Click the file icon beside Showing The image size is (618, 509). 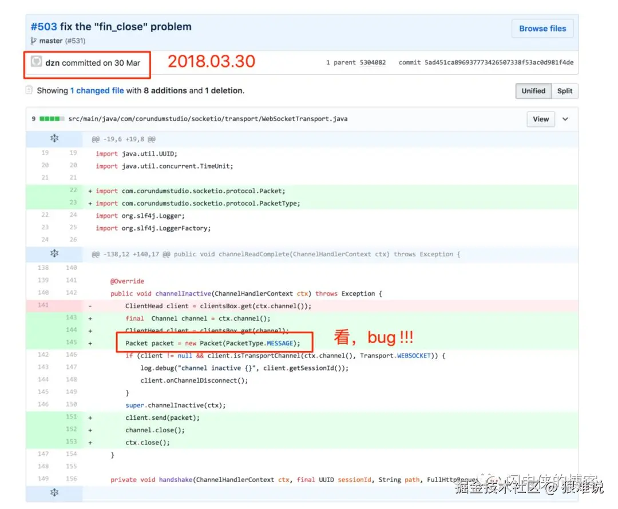[29, 90]
